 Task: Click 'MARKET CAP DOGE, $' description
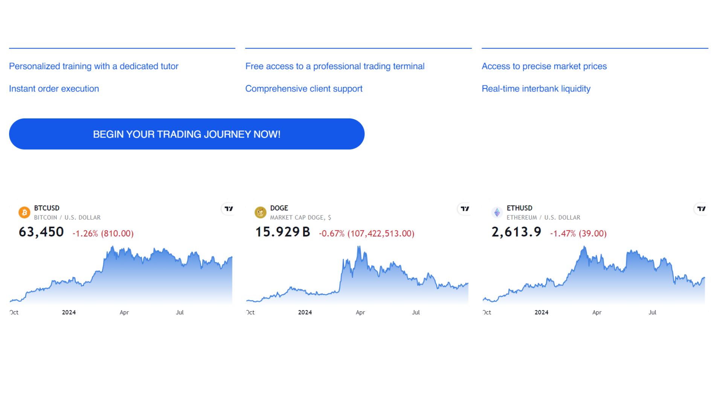coord(300,218)
